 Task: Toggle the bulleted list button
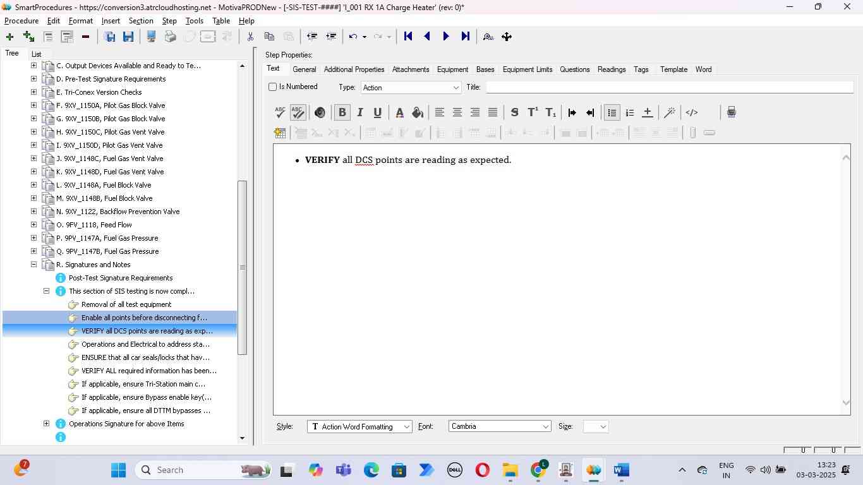click(612, 112)
